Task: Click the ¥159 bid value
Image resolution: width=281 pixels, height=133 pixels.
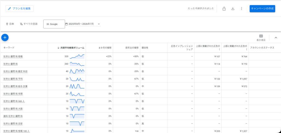Action: pyautogui.click(x=217, y=86)
